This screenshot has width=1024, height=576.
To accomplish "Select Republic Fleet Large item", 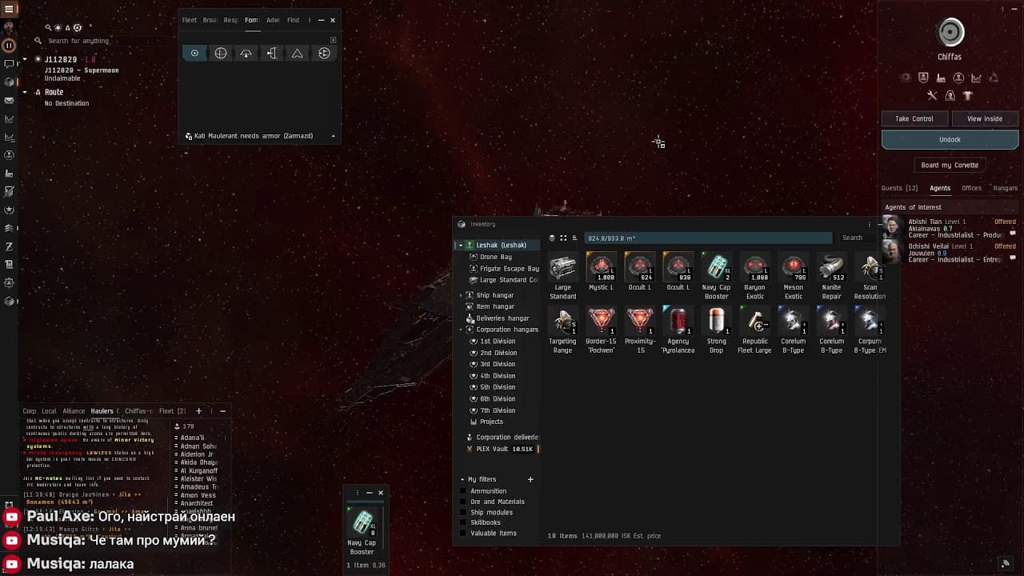I will pos(755,330).
